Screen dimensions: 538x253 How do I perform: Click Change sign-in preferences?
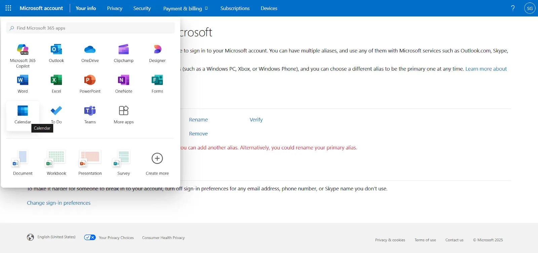click(59, 203)
